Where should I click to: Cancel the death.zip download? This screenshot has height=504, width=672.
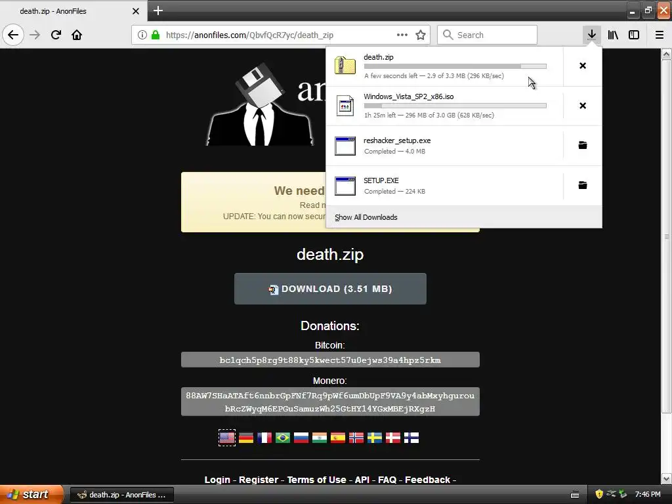[x=583, y=66]
